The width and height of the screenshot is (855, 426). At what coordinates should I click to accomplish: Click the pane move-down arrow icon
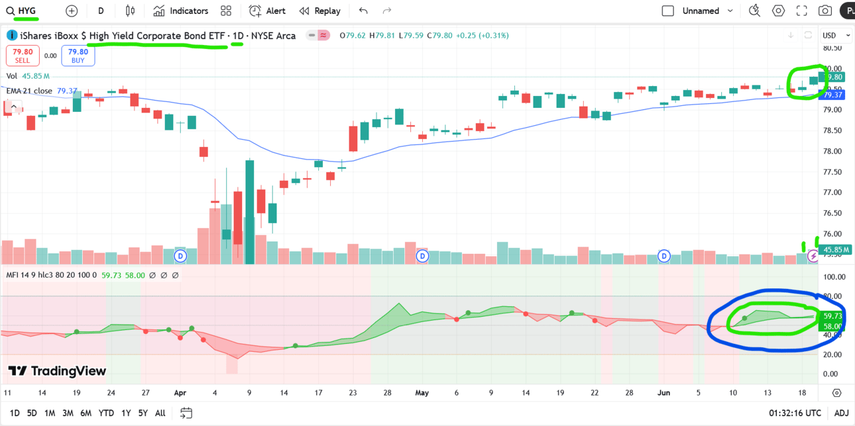(x=791, y=35)
